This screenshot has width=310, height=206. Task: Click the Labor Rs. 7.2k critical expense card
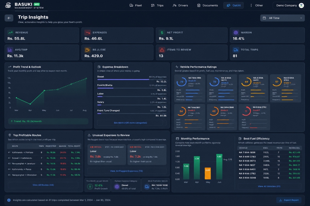click(x=147, y=155)
